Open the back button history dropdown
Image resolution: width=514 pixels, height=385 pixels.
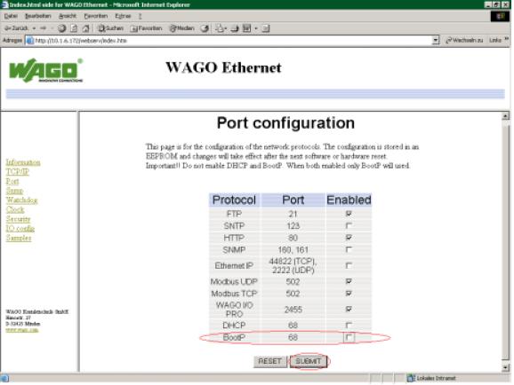[x=34, y=28]
